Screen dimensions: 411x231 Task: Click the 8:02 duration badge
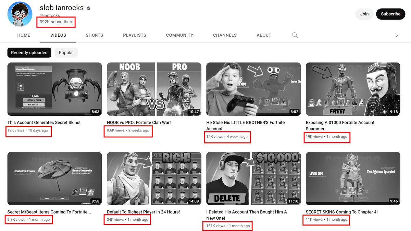294,112
